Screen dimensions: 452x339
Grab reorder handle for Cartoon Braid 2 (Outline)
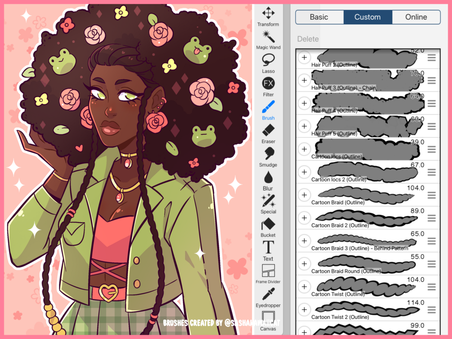coord(431,218)
